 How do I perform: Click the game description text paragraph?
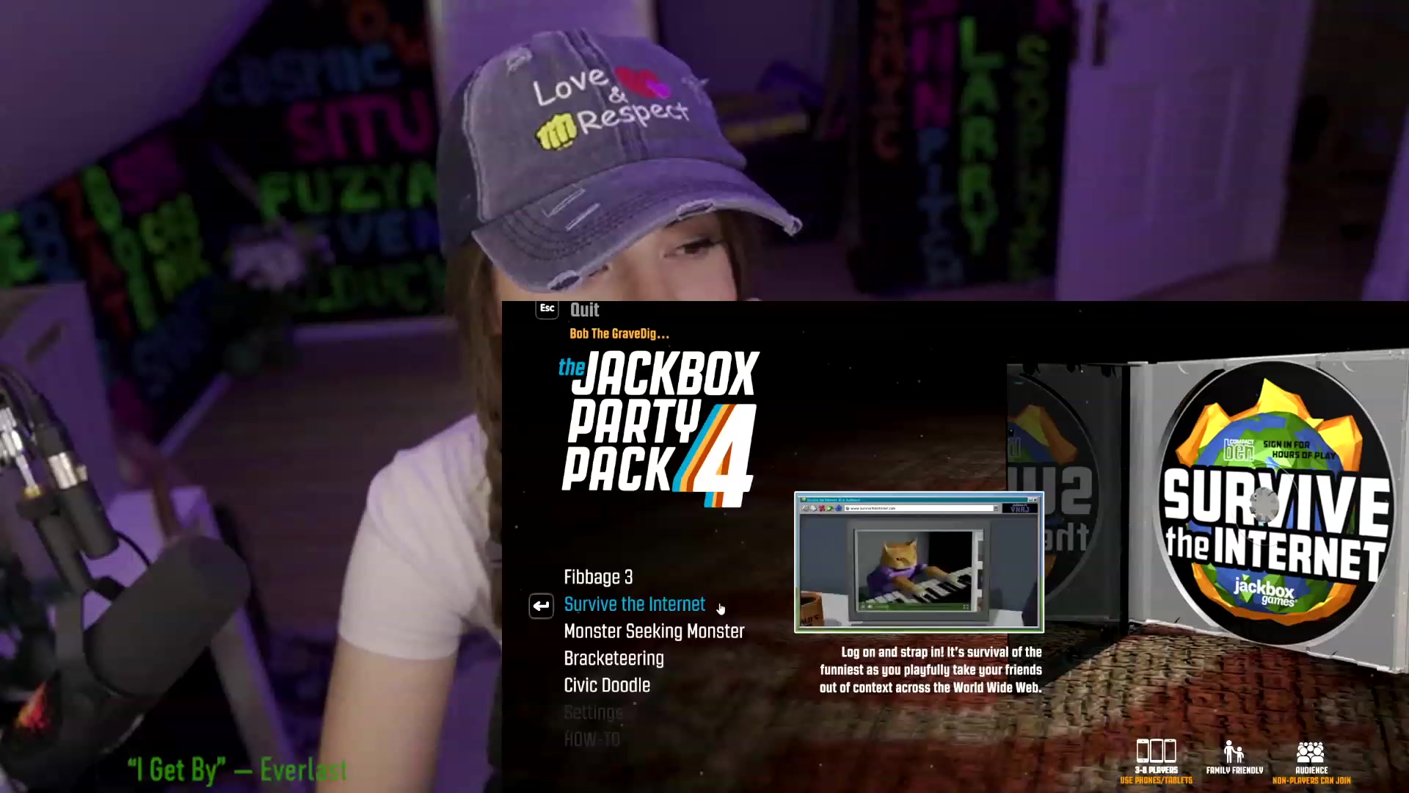(931, 670)
